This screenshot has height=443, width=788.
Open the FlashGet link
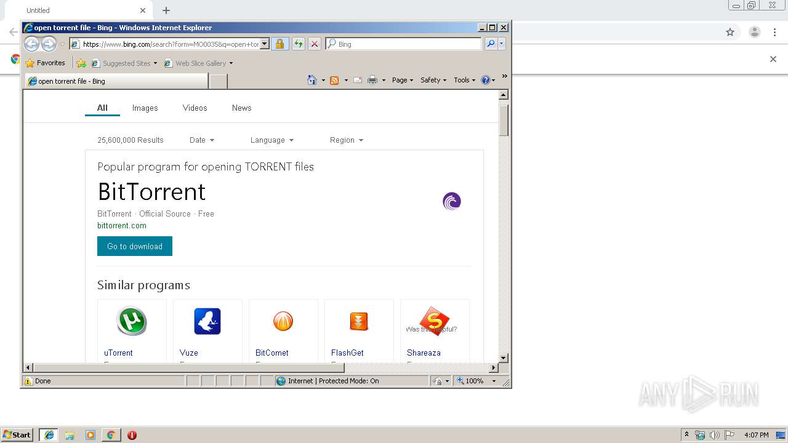(x=347, y=353)
